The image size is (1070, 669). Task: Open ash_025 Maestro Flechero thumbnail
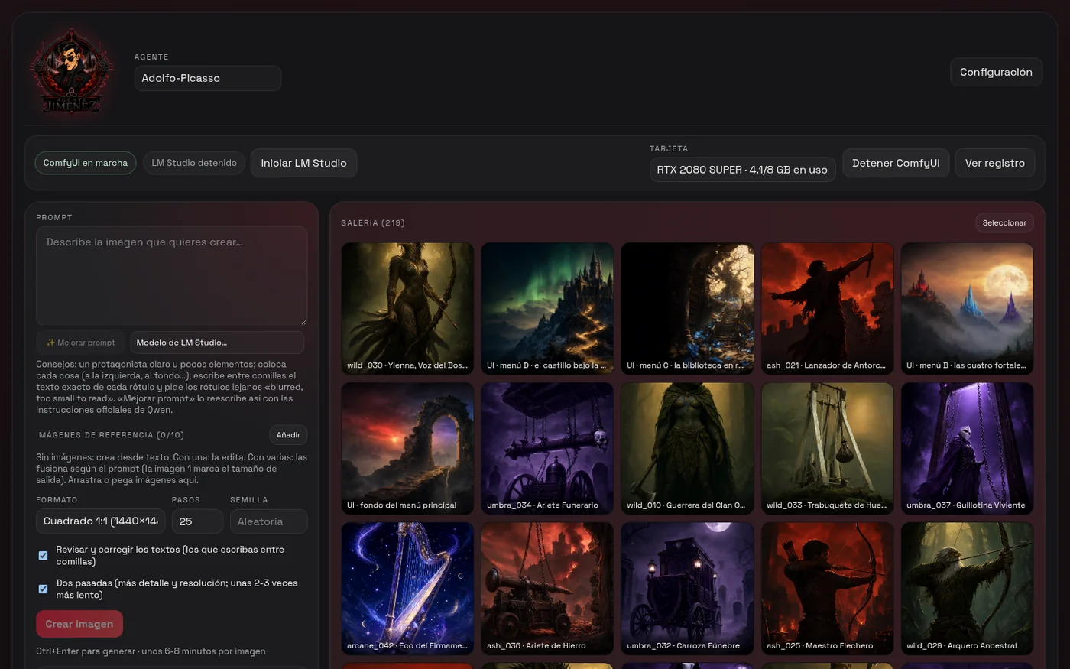(827, 589)
